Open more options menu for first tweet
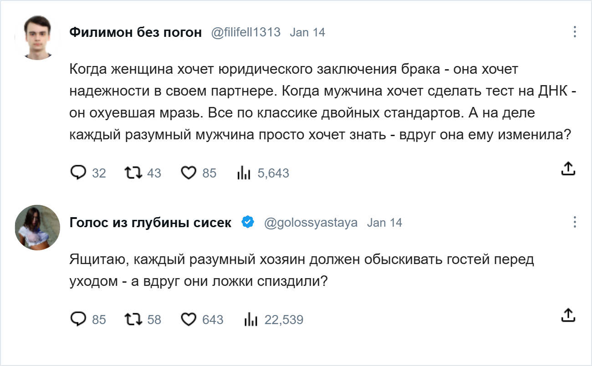Image resolution: width=592 pixels, height=366 pixels. coord(575,32)
